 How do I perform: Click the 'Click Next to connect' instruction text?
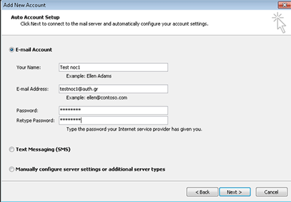tap(114, 24)
